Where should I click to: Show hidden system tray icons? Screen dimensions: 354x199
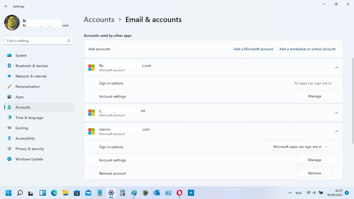(x=290, y=193)
